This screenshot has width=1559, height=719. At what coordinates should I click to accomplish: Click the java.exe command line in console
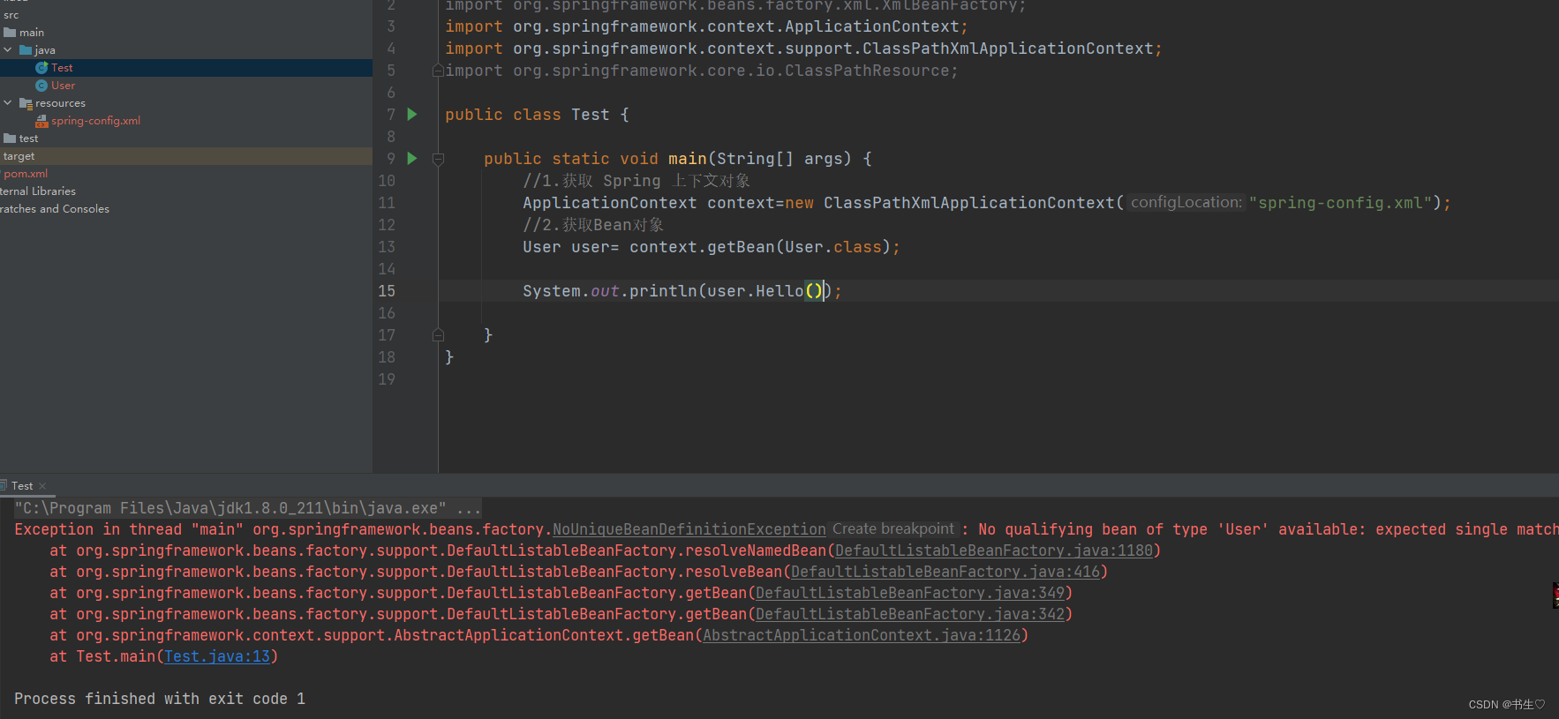click(247, 508)
